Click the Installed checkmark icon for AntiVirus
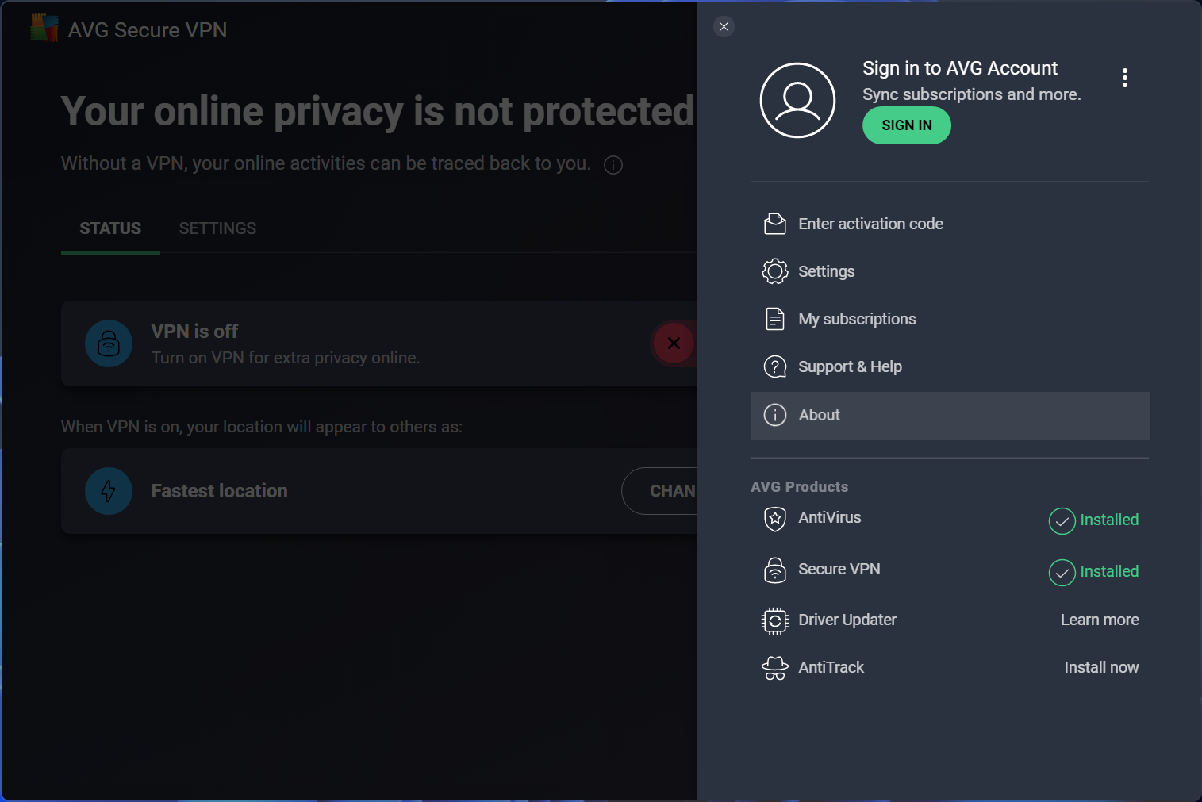The image size is (1202, 802). 1062,521
